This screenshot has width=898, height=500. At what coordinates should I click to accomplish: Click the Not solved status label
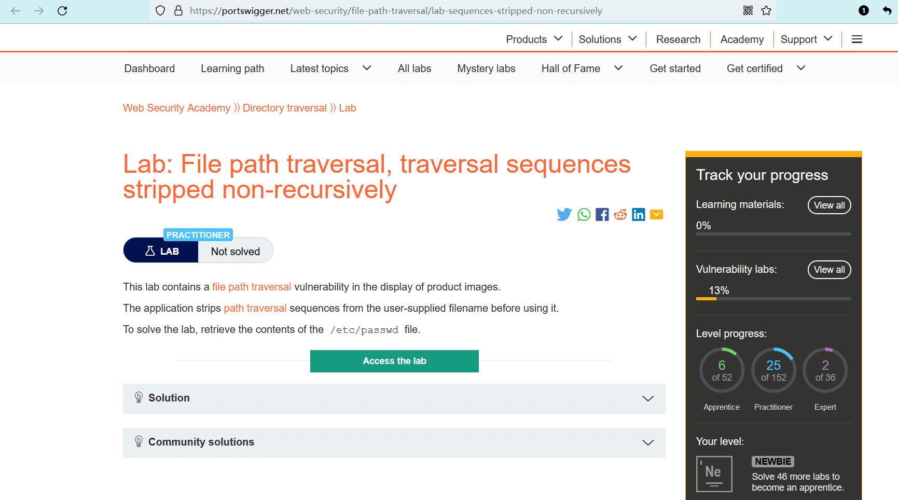pos(236,252)
